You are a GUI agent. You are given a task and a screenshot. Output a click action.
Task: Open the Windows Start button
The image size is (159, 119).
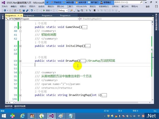pos(4,116)
